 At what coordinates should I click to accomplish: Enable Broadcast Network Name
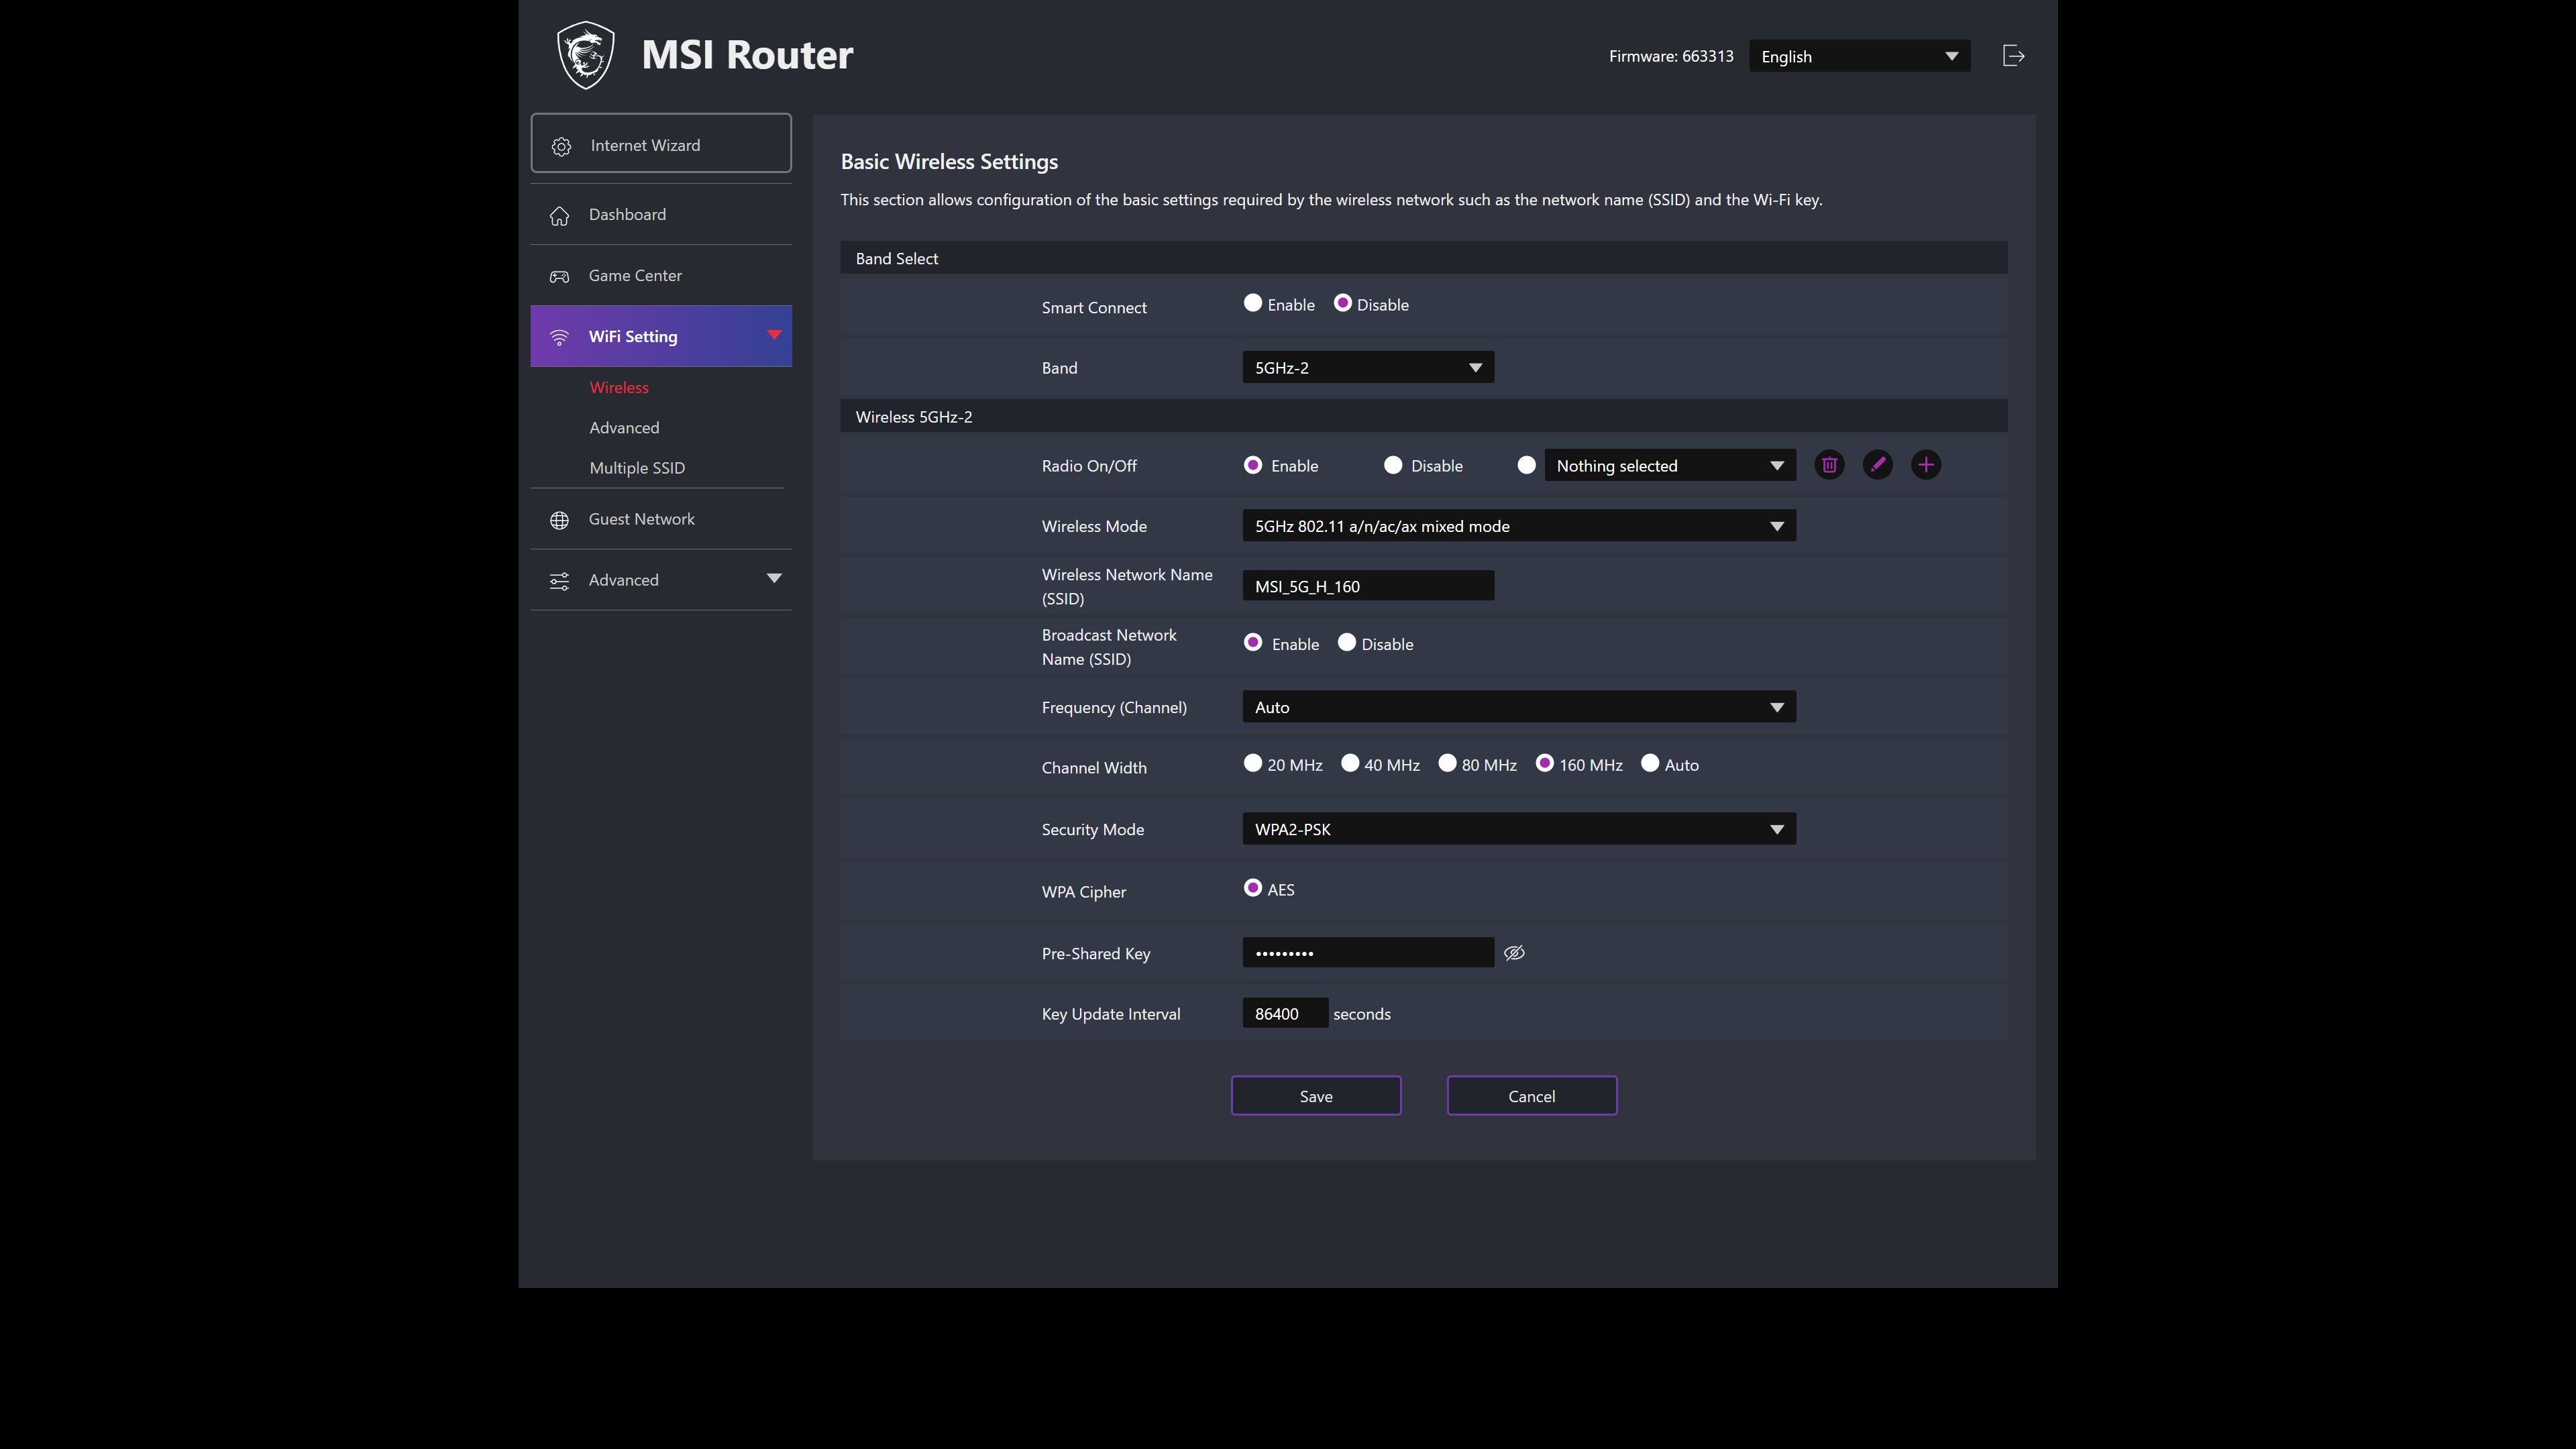pyautogui.click(x=1252, y=643)
